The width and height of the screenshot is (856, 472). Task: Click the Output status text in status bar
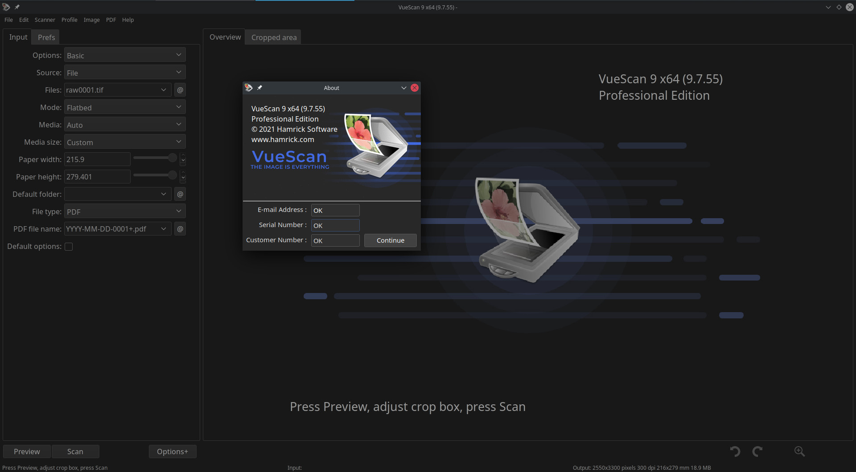click(x=642, y=468)
